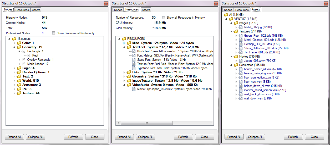Image resolution: width=330 pixels, height=145 pixels.
Task: Enable Show Professional Nodes only checkbox
Action: click(x=54, y=33)
